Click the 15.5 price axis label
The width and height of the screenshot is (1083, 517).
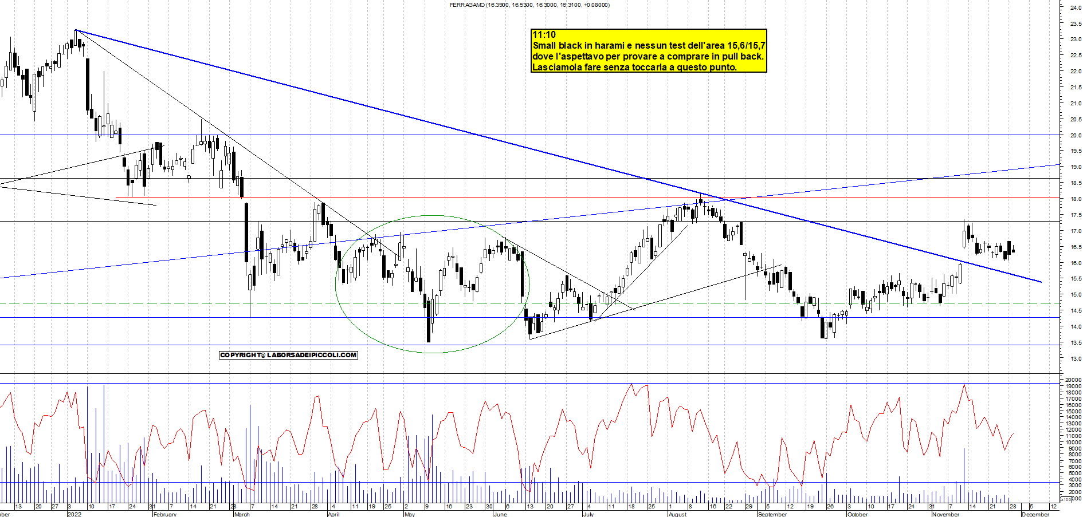(1076, 279)
